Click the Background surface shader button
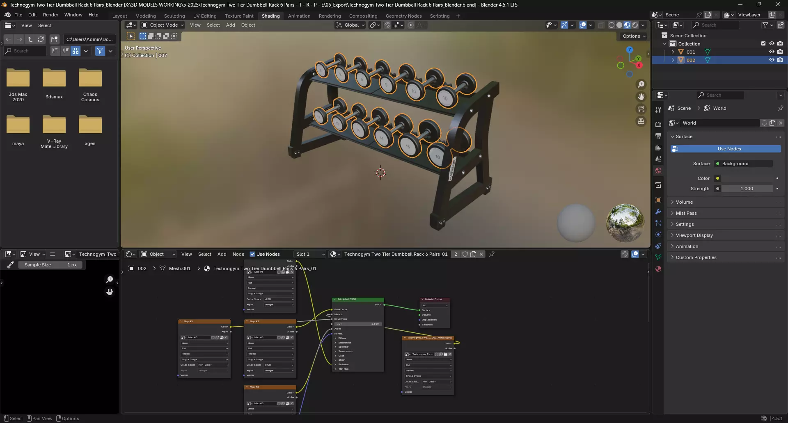The image size is (788, 423). [743, 164]
